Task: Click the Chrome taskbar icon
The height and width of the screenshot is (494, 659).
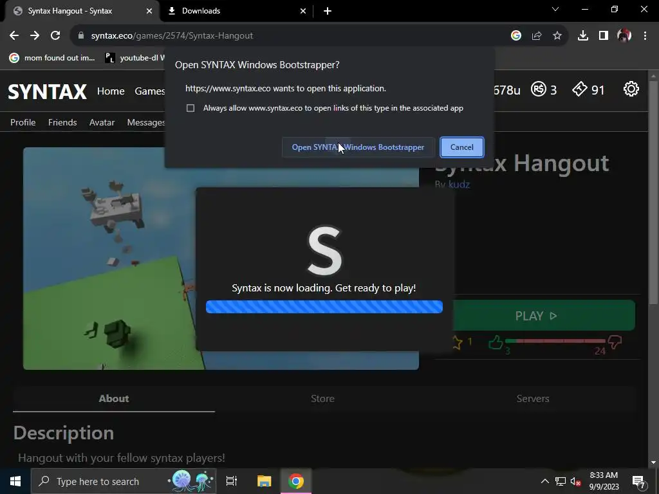Action: click(x=296, y=481)
